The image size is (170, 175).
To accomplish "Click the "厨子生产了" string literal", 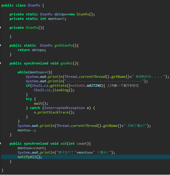I will 67,152.
